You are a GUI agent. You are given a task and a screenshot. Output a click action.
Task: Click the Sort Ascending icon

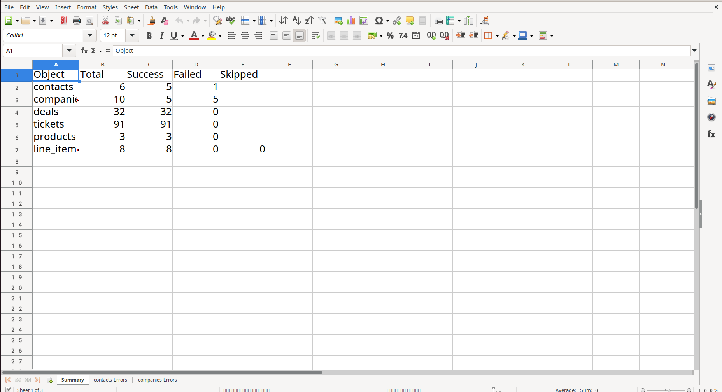click(296, 21)
